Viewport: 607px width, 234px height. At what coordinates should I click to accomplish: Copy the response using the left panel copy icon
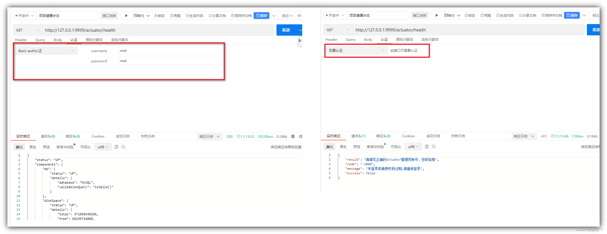click(x=116, y=147)
